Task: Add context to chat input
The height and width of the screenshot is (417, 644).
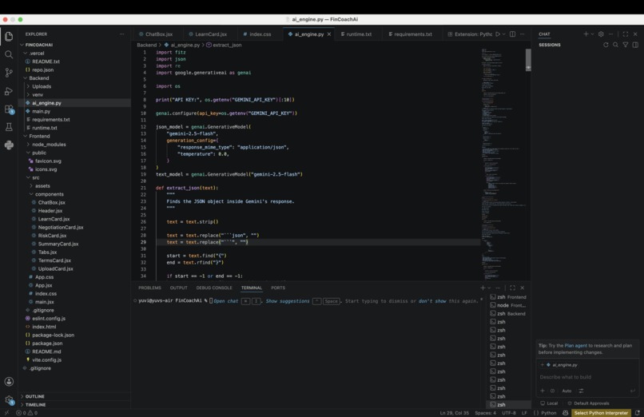Action: 543,391
